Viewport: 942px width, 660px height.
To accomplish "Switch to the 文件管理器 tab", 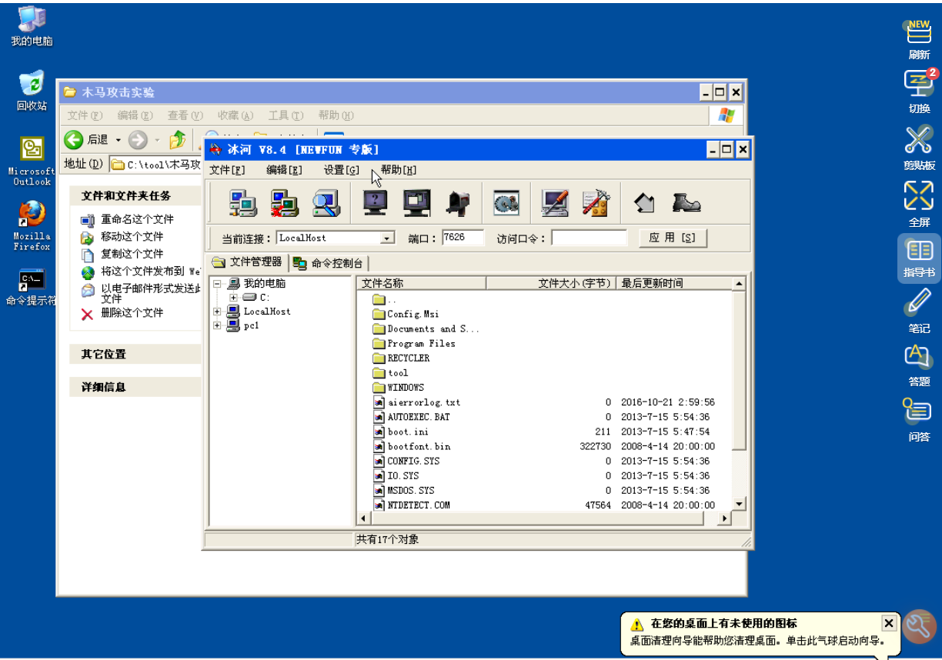I will [x=248, y=262].
